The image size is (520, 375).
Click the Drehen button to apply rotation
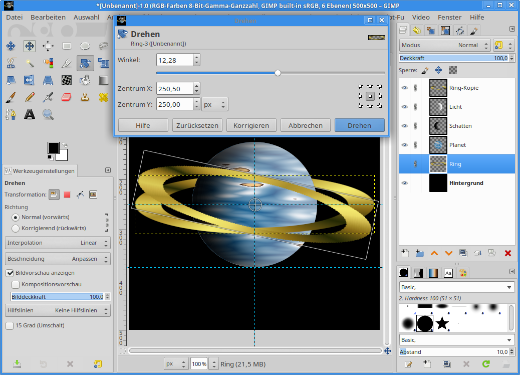(x=359, y=125)
